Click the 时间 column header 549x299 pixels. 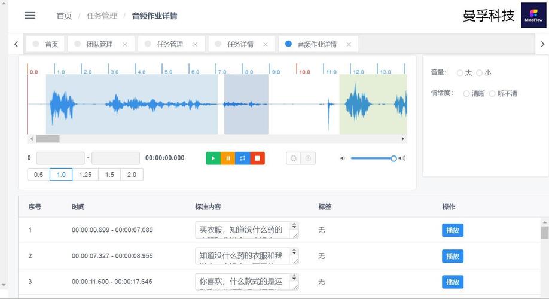tap(78, 207)
